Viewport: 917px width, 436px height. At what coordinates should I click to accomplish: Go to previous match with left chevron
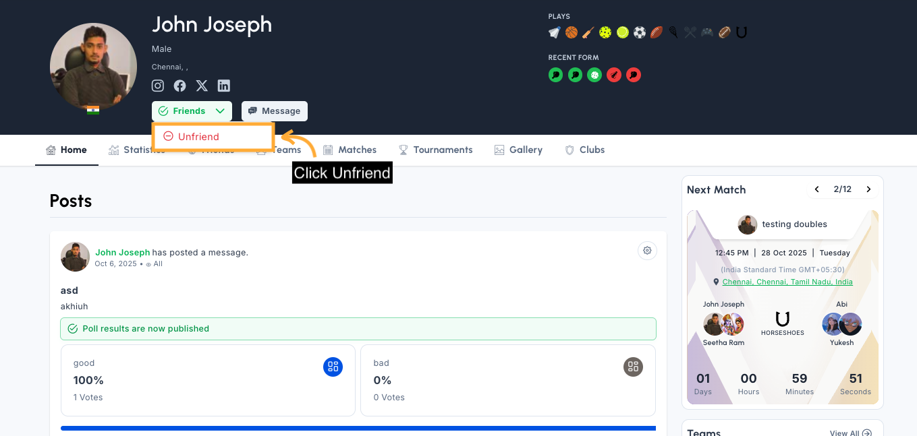tap(816, 189)
